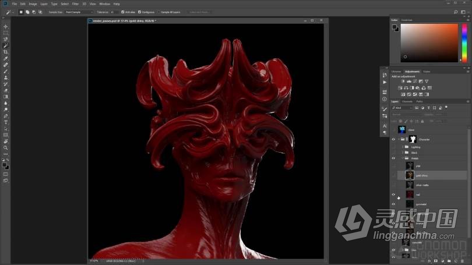This screenshot has width=472, height=265.
Task: Select the Horizontal Type tool
Action: (5, 122)
